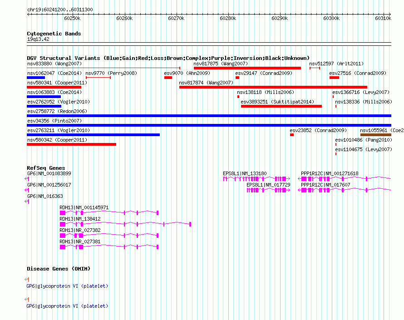Select the esv9070 (Ahn2009) red block
The width and height of the screenshot is (404, 320).
pyautogui.click(x=168, y=78)
